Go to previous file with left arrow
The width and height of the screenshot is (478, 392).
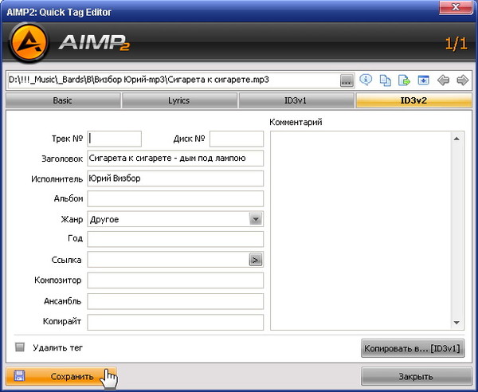443,80
